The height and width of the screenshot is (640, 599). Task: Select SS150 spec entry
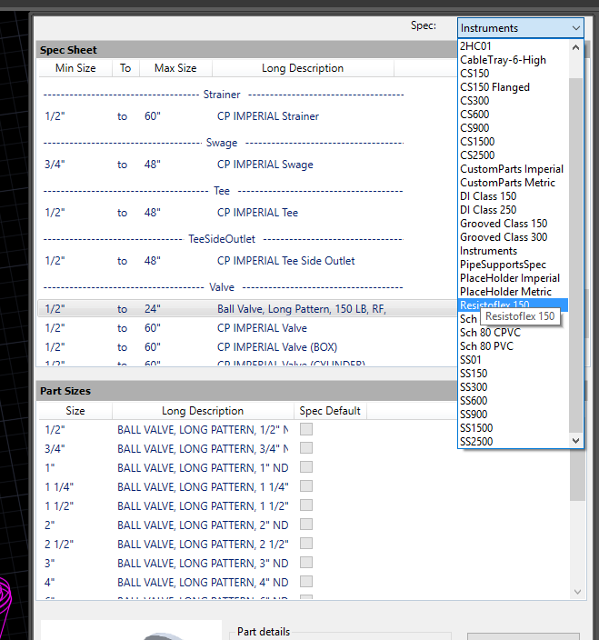(x=514, y=374)
